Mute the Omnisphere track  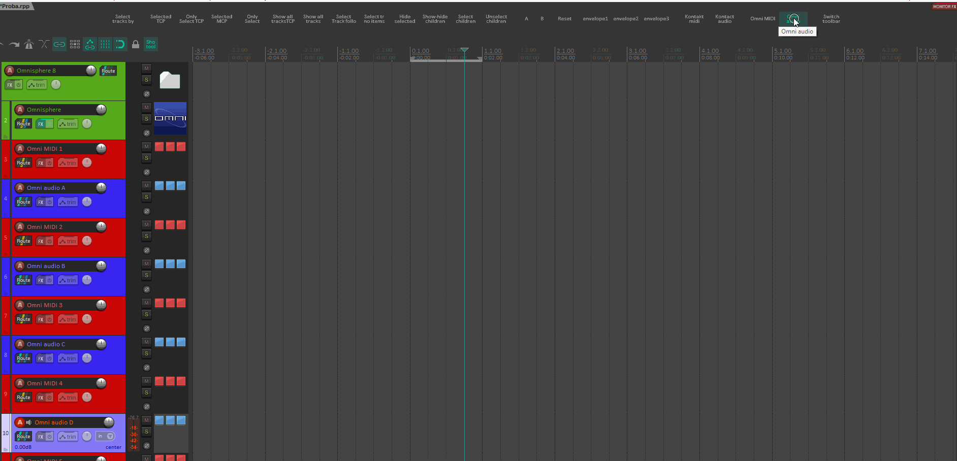(146, 108)
